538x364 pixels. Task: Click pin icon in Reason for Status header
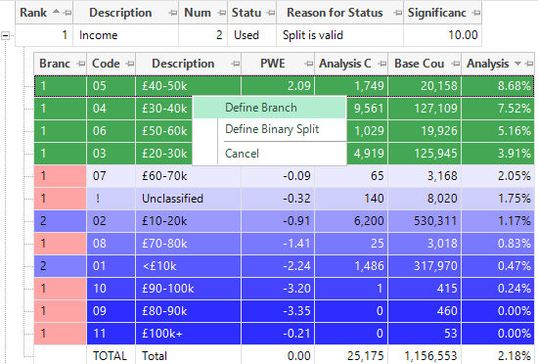tap(397, 13)
